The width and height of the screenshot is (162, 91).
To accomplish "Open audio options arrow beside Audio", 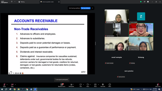I will coord(7,84).
